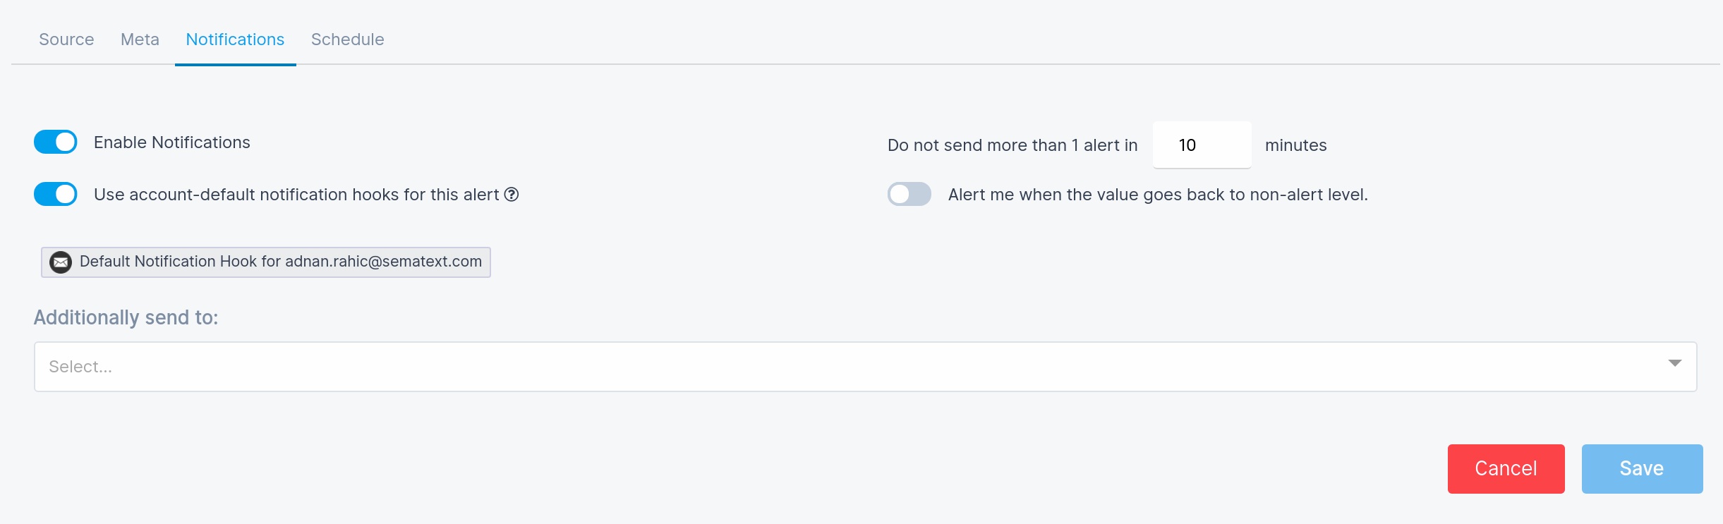Select the Notifications tab

point(235,39)
